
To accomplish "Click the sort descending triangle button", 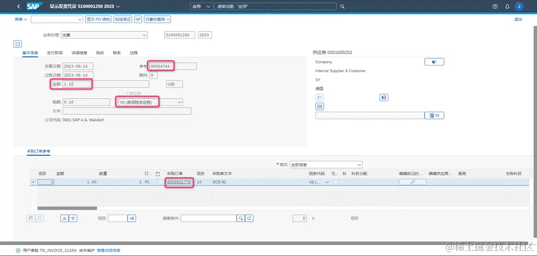I will tap(73, 219).
